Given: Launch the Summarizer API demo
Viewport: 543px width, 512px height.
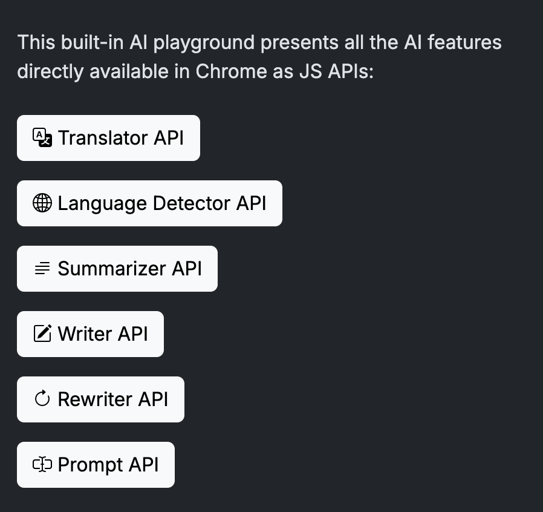Looking at the screenshot, I should pos(117,268).
